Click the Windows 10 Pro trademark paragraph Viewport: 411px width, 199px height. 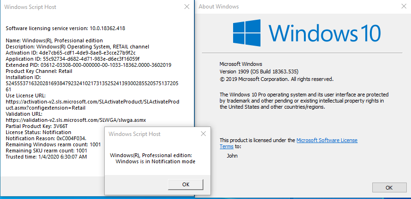click(x=304, y=101)
